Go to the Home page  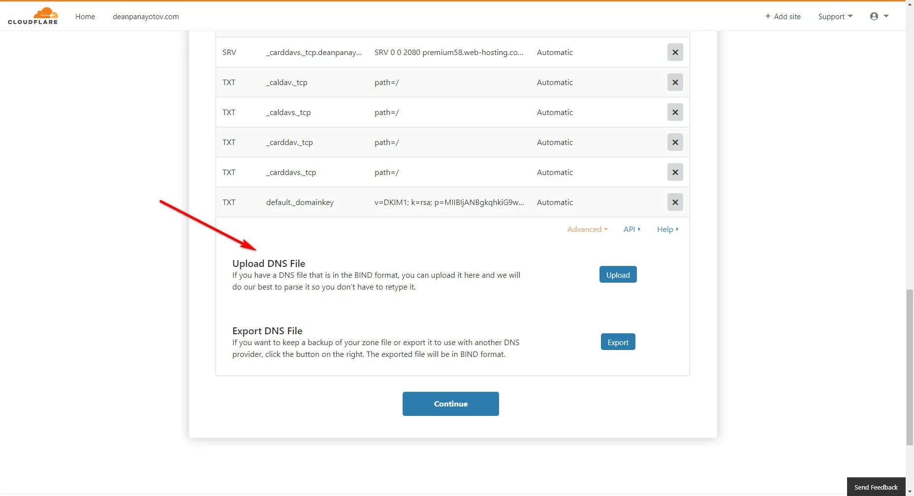[x=85, y=16]
